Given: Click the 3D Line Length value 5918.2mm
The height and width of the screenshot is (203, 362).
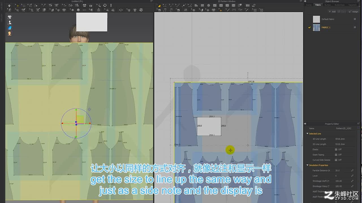Looking at the screenshot, I should coord(340,144).
